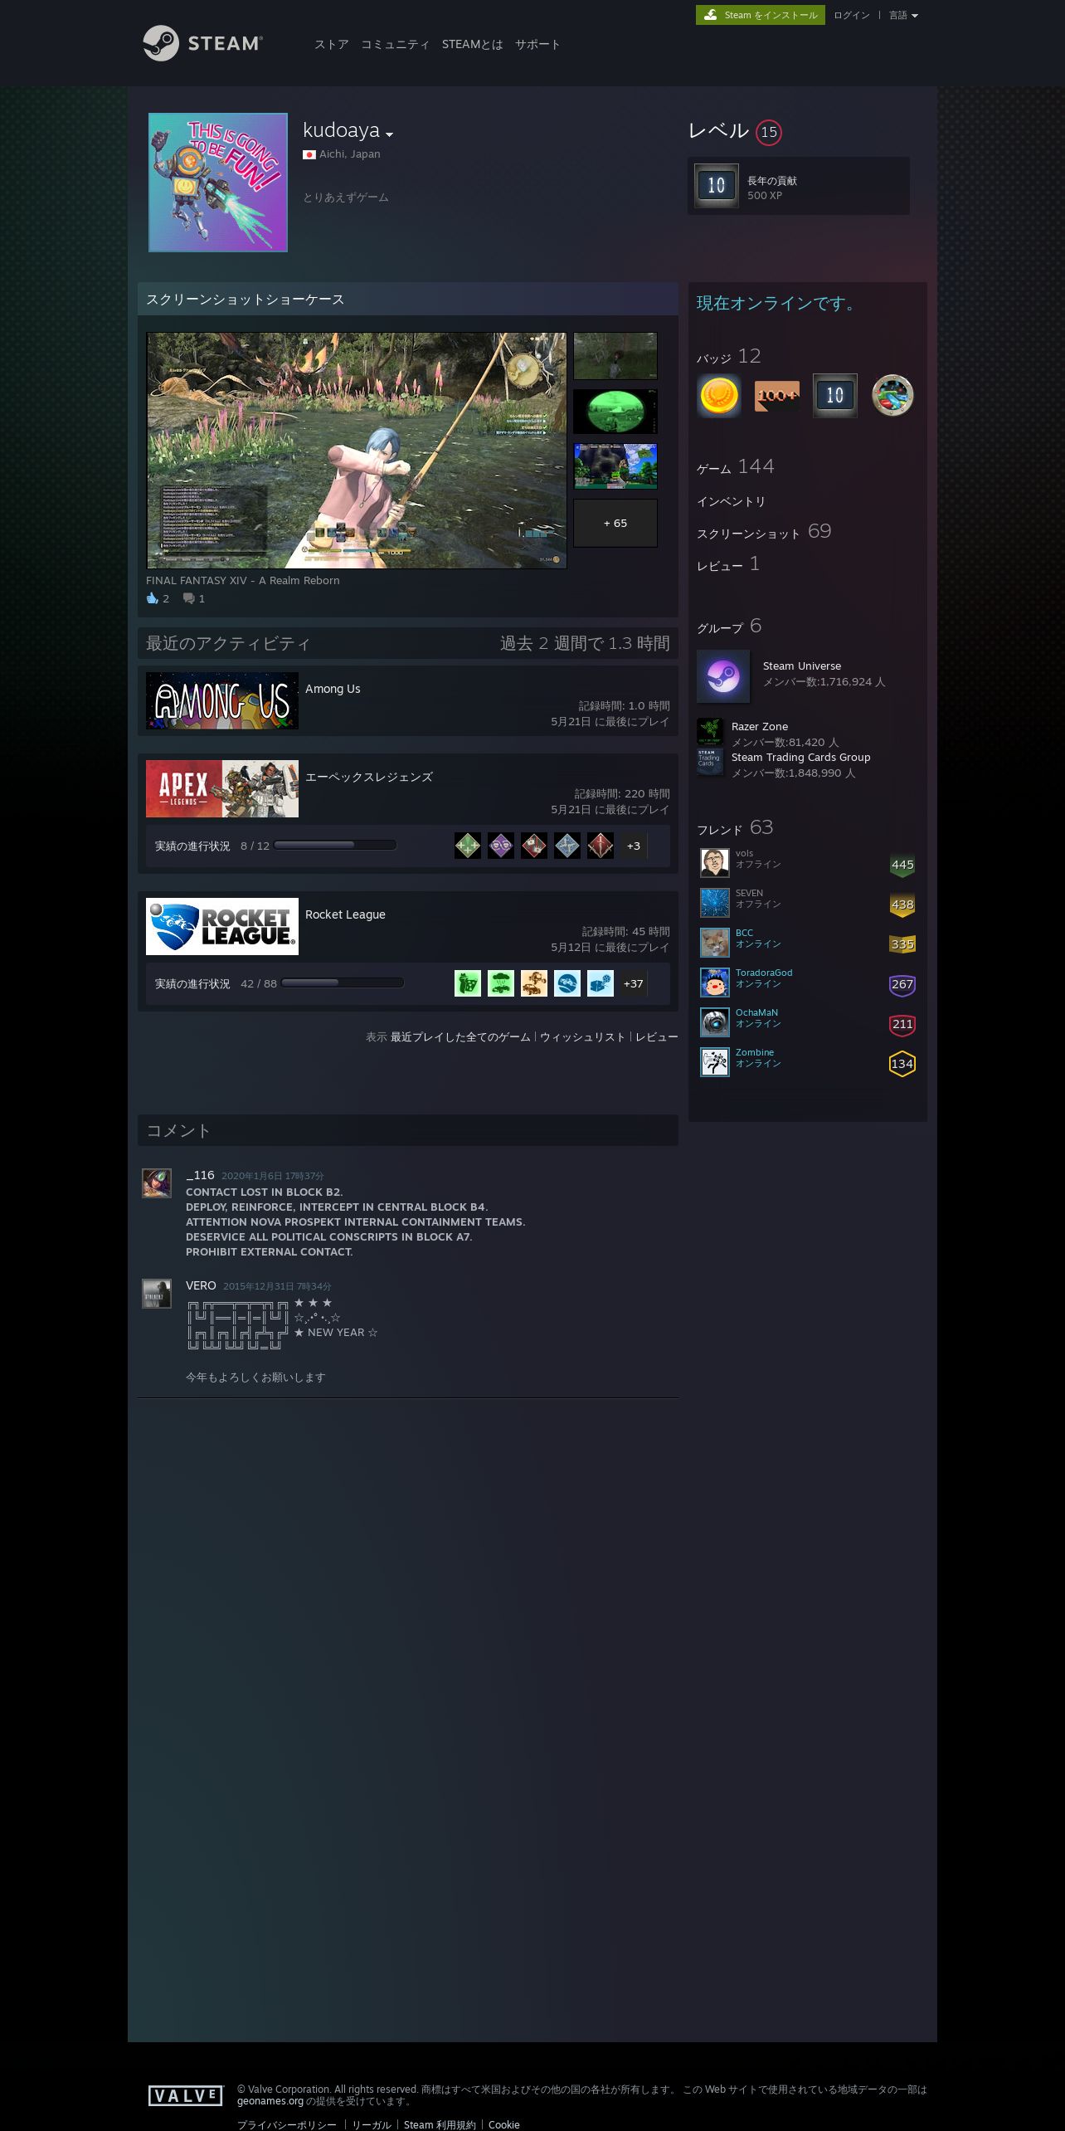The image size is (1065, 2131).
Task: Open フレンド 63 friends list
Action: pos(735,828)
